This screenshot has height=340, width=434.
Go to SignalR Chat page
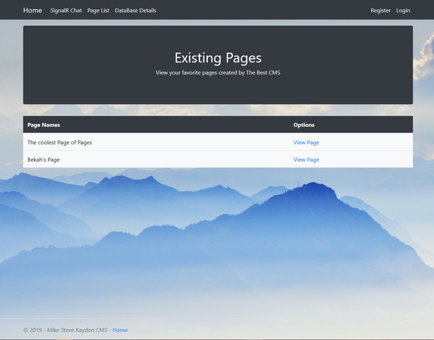(x=66, y=10)
